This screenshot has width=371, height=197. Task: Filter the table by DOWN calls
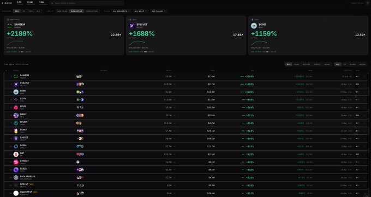click(353, 64)
